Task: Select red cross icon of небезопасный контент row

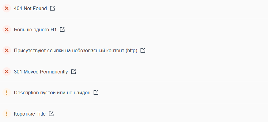Action: [x=7, y=50]
